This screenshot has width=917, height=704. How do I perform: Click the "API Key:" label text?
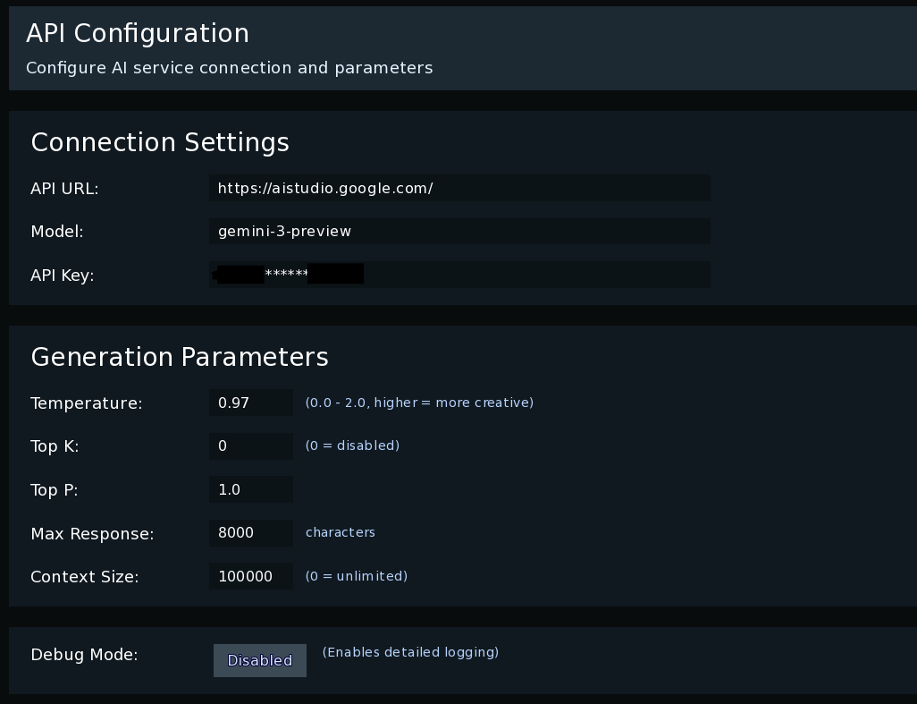coord(63,276)
